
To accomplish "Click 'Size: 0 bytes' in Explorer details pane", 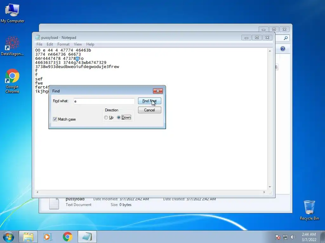I will coord(121,205).
